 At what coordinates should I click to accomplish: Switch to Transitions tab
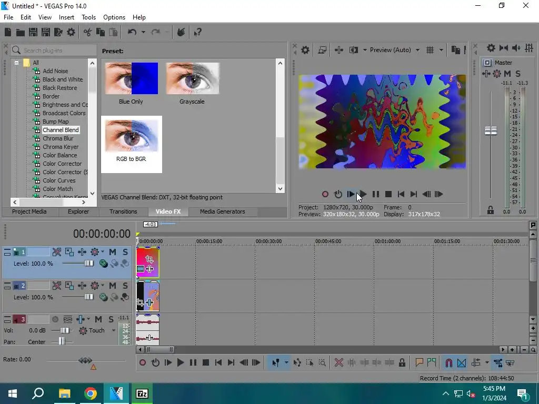[x=123, y=211]
